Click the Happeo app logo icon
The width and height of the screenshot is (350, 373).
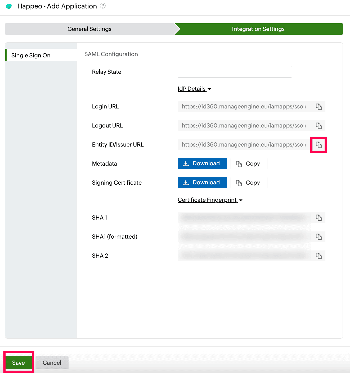coord(9,6)
